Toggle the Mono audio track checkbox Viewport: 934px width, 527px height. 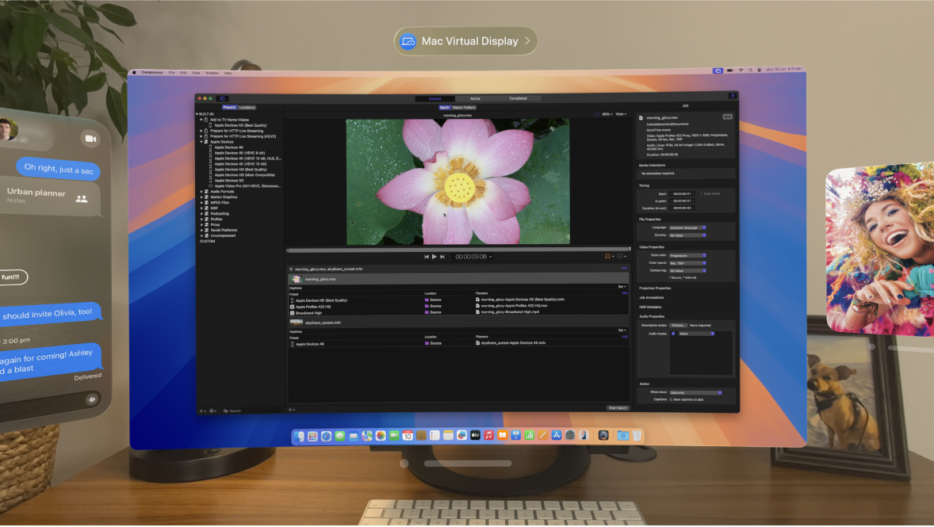click(x=672, y=334)
